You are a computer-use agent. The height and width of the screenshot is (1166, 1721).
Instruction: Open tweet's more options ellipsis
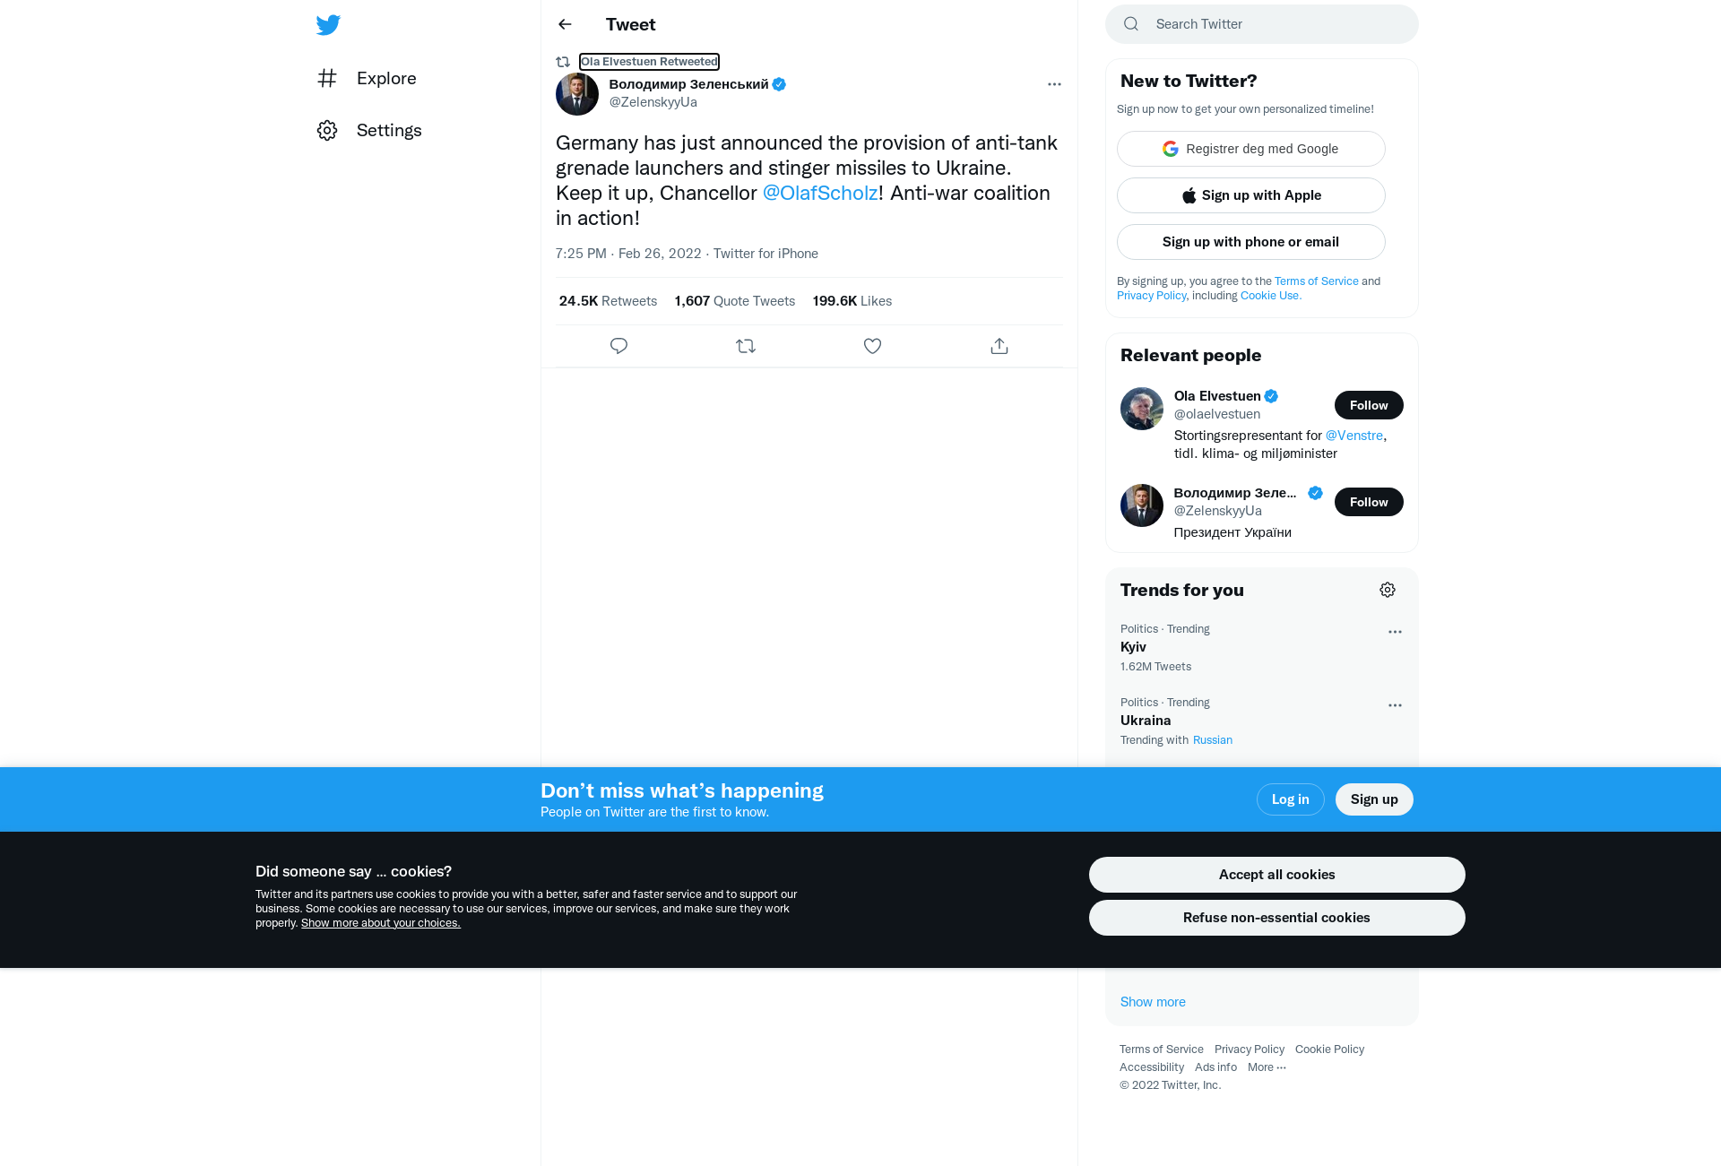1054,84
